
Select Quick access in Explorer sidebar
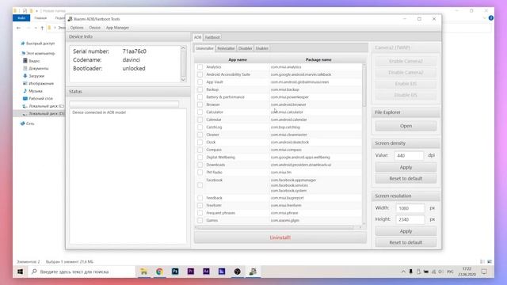[x=38, y=44]
